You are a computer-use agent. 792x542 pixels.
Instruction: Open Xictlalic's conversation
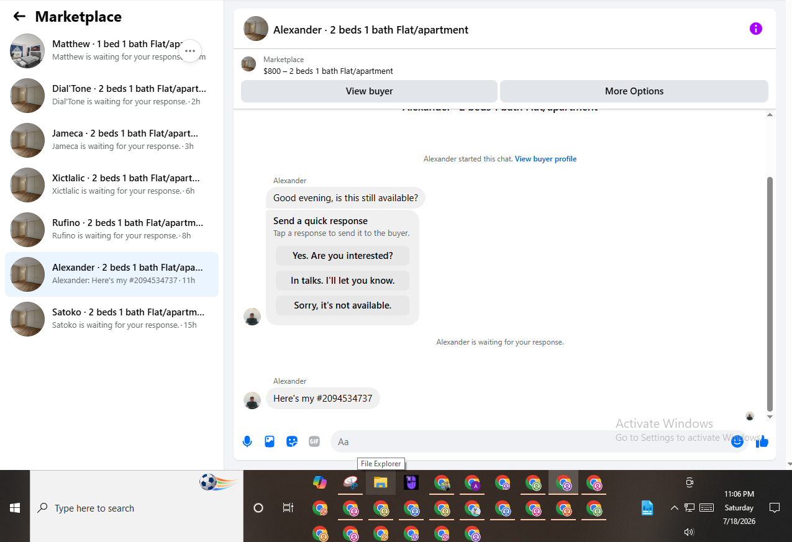[112, 185]
